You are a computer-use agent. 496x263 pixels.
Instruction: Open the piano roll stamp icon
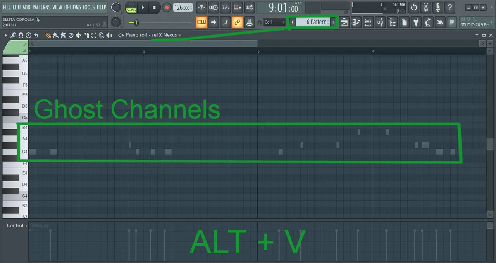point(28,35)
